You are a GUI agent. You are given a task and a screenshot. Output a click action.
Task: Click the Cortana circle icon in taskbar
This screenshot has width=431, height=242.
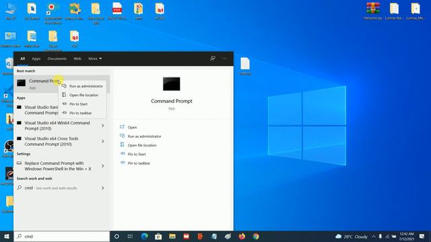click(x=117, y=237)
